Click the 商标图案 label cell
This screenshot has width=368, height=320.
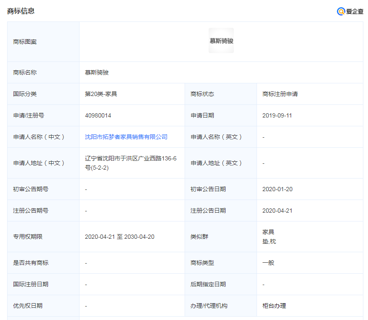click(43, 42)
